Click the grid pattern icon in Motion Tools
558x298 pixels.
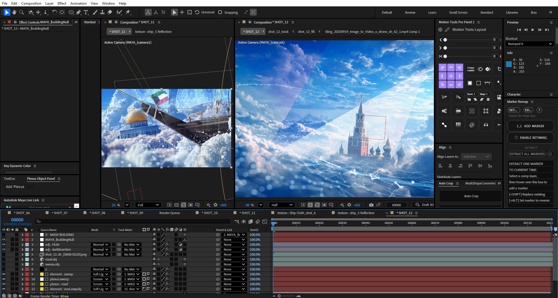pyautogui.click(x=458, y=125)
